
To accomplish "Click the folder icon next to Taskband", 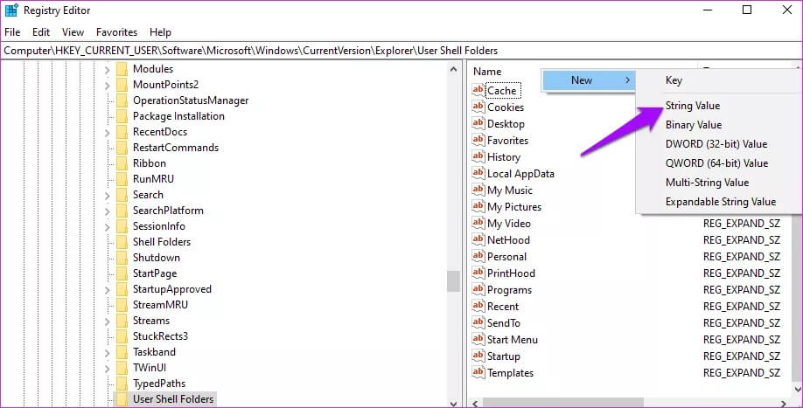I will click(x=122, y=352).
